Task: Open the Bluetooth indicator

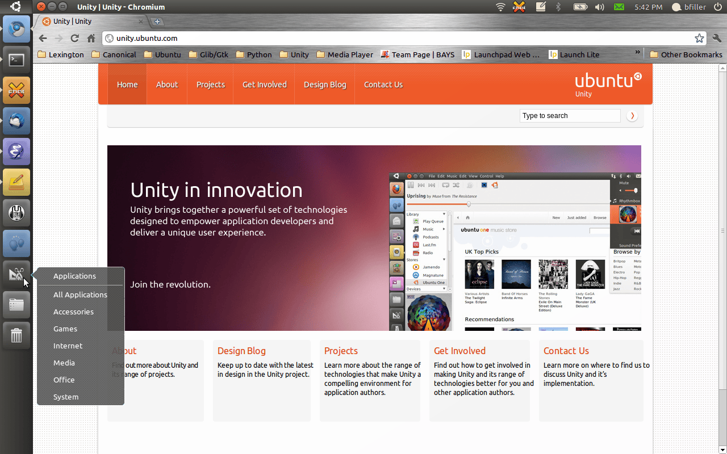Action: click(558, 7)
